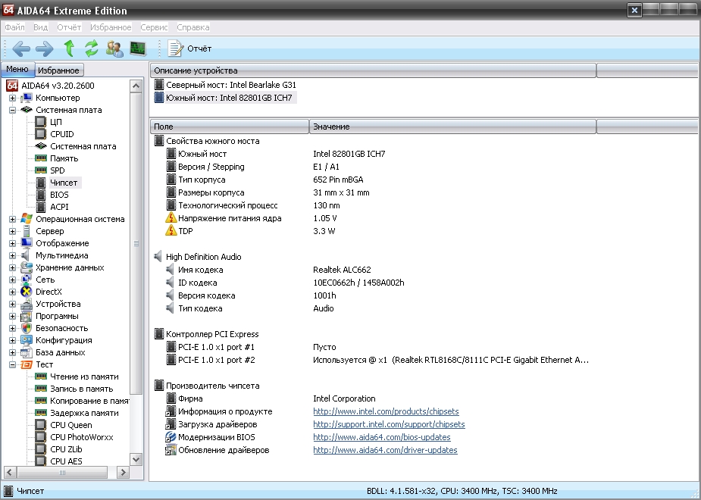701x500 pixels.
Task: Select CPUID in the tree
Action: tap(62, 134)
